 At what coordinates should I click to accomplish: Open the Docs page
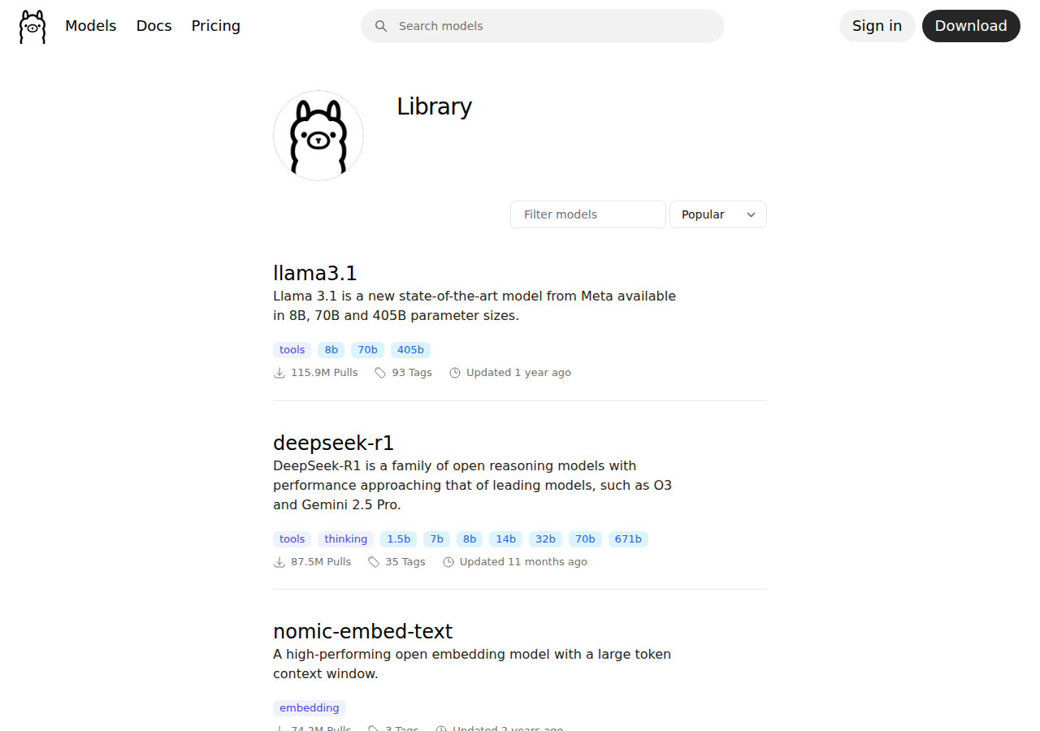[x=154, y=26]
